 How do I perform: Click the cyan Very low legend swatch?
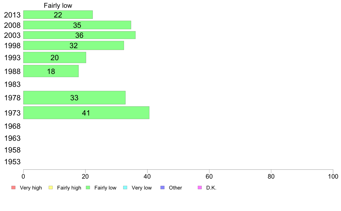click(125, 187)
